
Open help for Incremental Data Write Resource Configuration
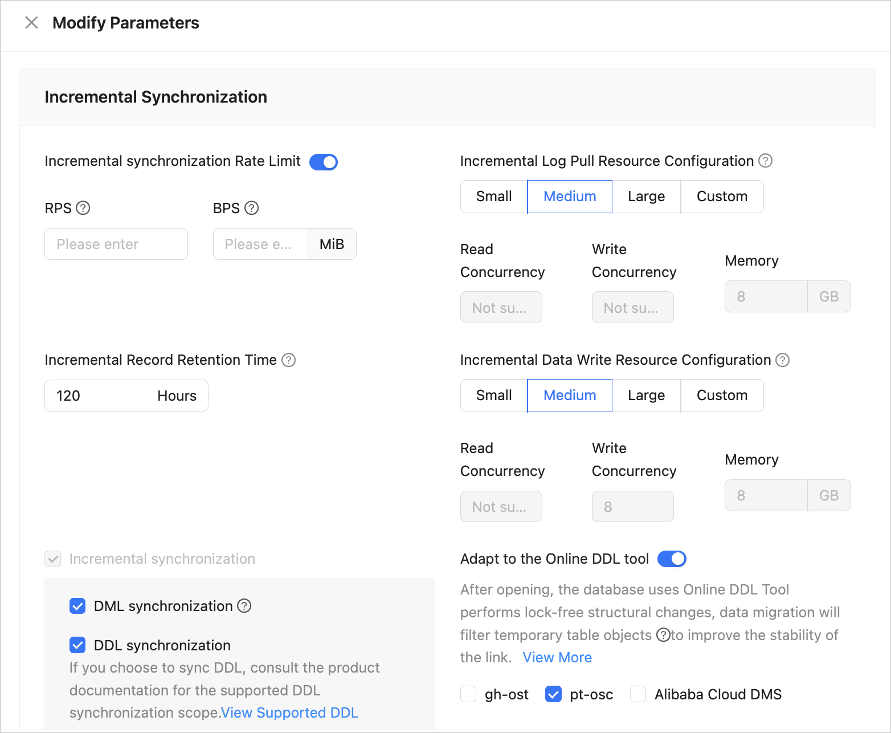click(783, 360)
